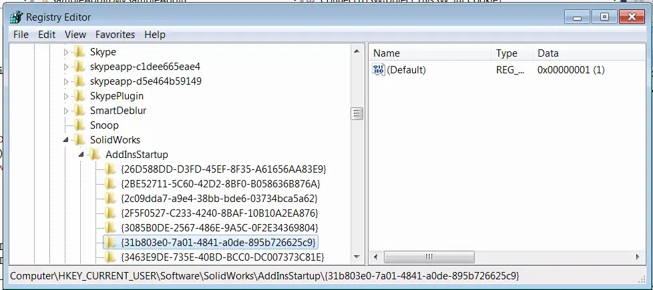
Task: Select the AddInsStartup folder icon
Action: click(95, 155)
